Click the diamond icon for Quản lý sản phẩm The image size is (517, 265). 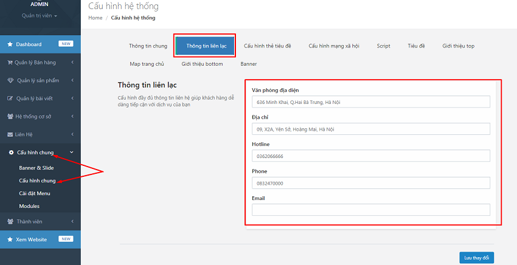(x=10, y=80)
